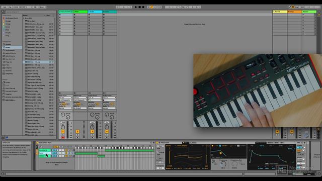Toggle the red arm button on track 1
The width and height of the screenshot is (322, 181).
click(63, 137)
